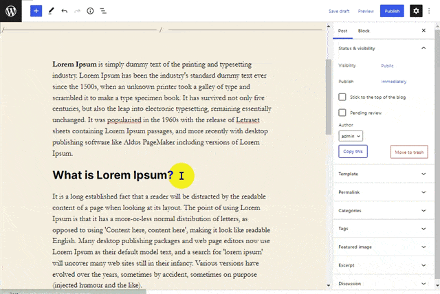Screen dimensions: 440x294
Task: Switch to the Post tab
Action: (x=342, y=31)
